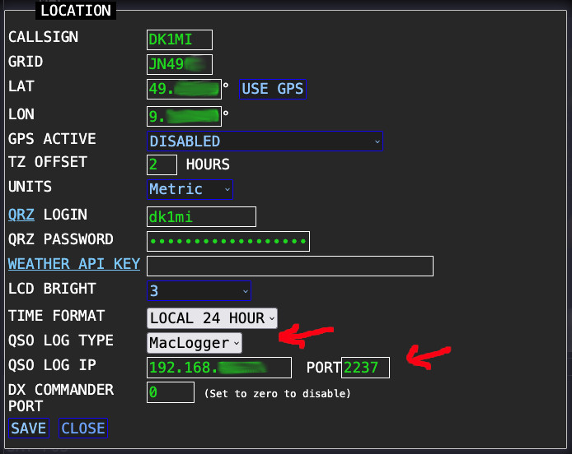Open the UNITS dropdown set to Metric

[190, 189]
